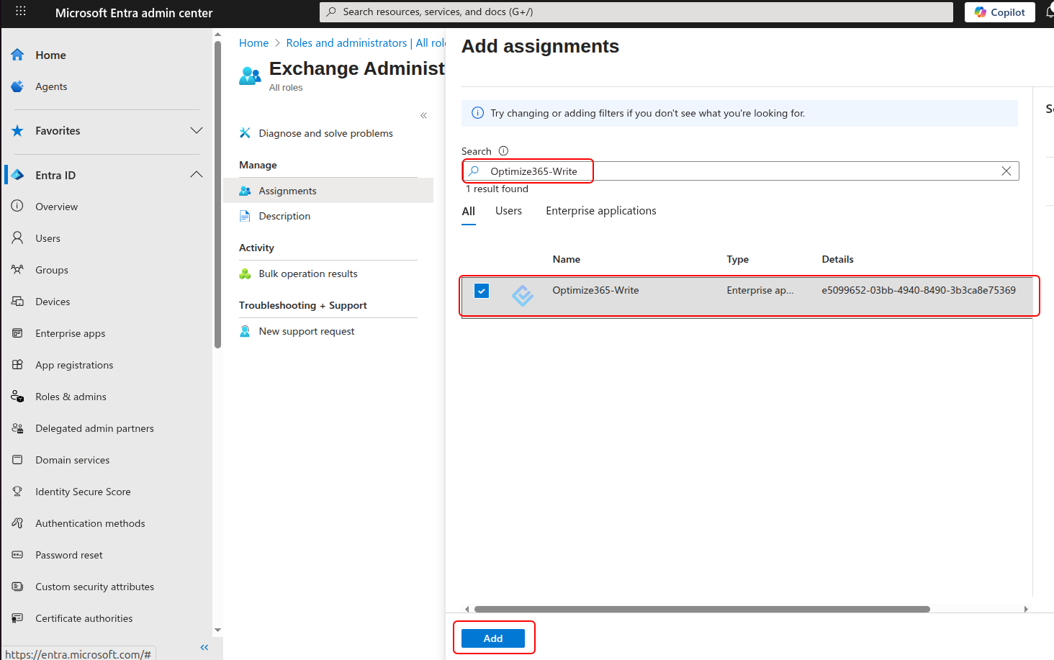
Task: Click the Domain services icon
Action: coord(17,460)
